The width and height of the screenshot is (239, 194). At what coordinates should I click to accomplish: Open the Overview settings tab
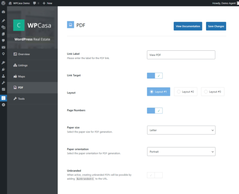[x=32, y=54]
